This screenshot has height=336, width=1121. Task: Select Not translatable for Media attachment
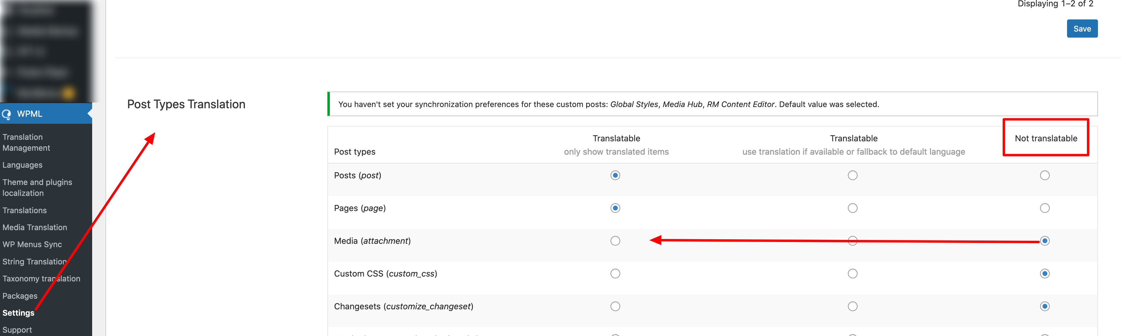click(x=1044, y=241)
